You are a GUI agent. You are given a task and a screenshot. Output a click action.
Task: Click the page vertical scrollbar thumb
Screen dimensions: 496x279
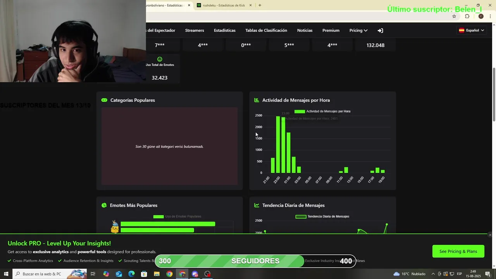click(x=494, y=95)
